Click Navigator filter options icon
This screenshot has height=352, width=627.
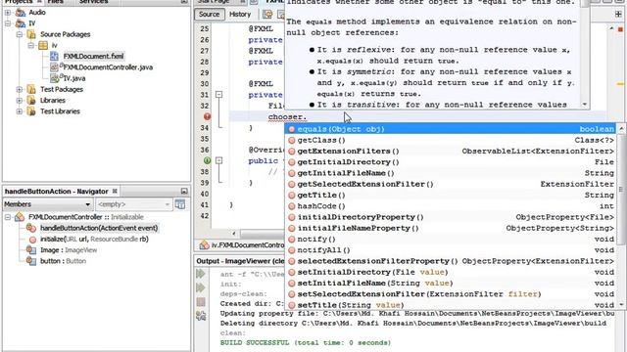tap(180, 204)
